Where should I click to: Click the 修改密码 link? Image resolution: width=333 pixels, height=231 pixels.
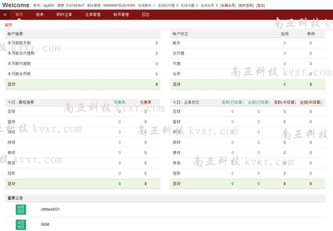point(246,6)
